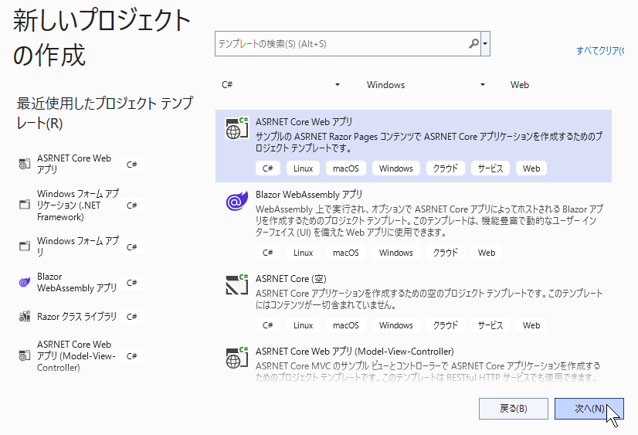
Task: Click the ASP.NET Core Web アプリ (Model-View-Controller) list icon
Action: pyautogui.click(x=236, y=358)
